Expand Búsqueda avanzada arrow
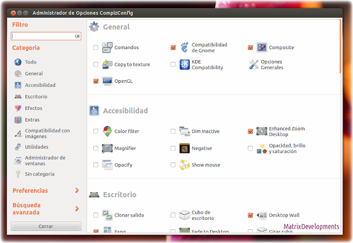 coord(77,209)
